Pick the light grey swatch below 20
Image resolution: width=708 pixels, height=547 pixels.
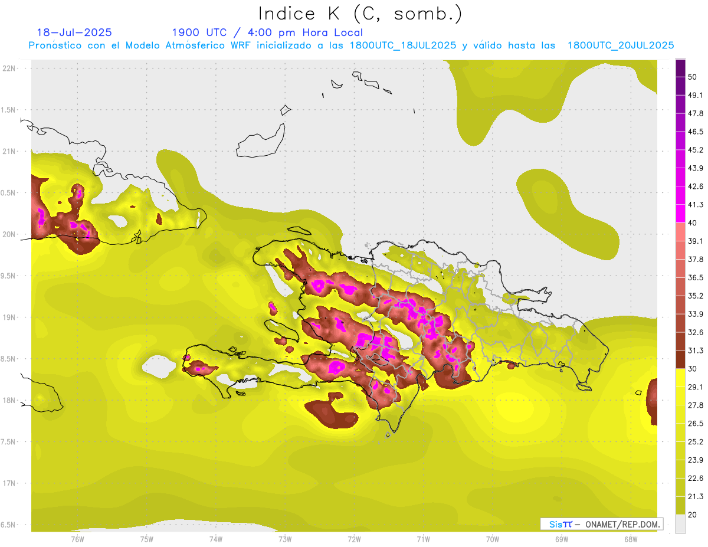point(680,524)
